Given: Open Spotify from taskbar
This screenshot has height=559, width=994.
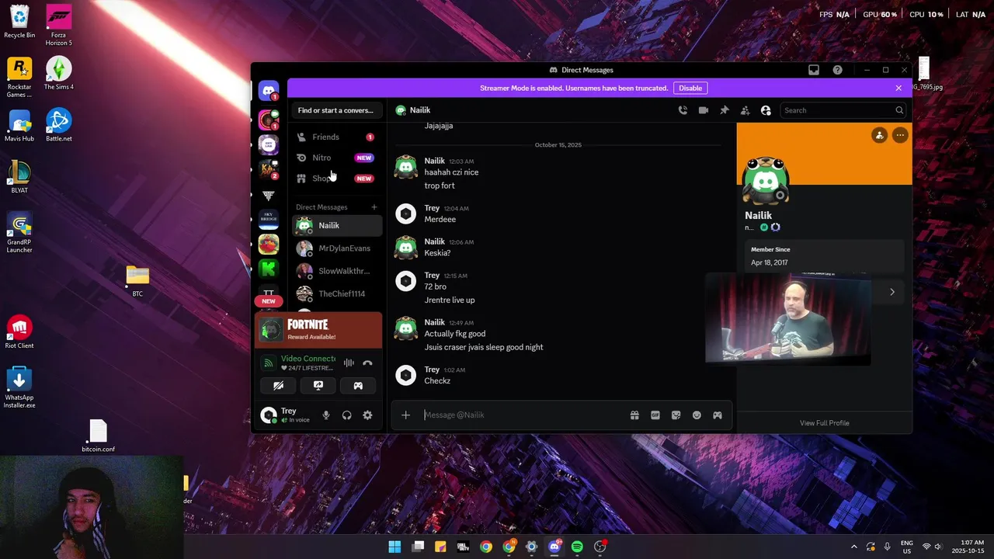Looking at the screenshot, I should tap(577, 547).
